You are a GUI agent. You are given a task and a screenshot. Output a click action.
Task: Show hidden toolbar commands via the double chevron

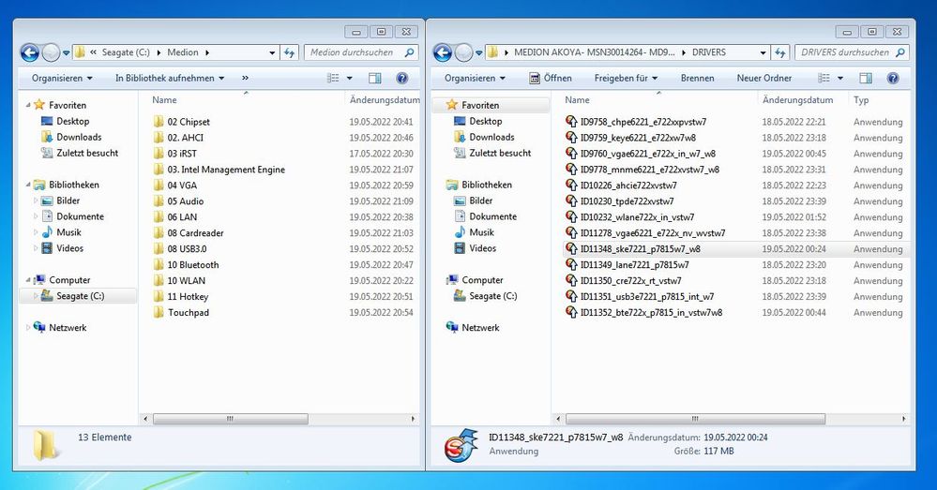(x=245, y=79)
